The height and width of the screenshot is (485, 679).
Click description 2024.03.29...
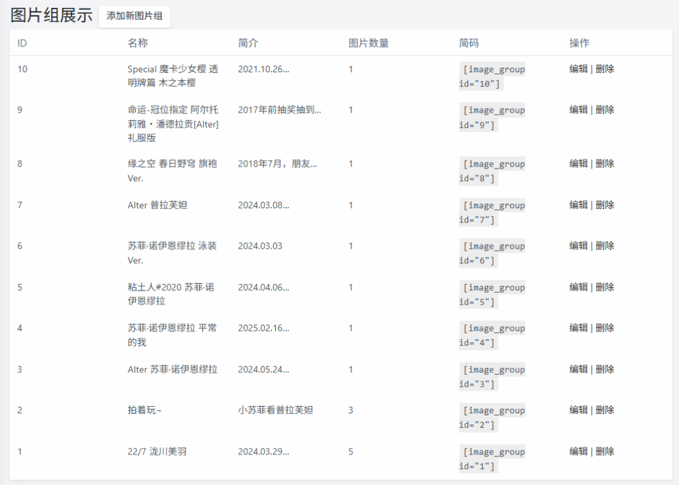(264, 452)
